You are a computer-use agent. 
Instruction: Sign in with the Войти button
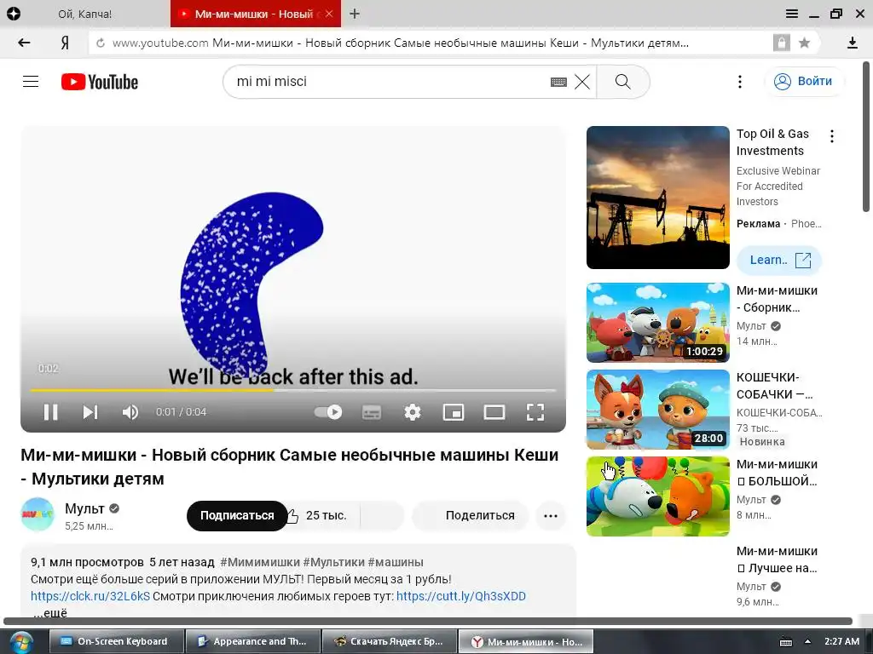tap(804, 81)
